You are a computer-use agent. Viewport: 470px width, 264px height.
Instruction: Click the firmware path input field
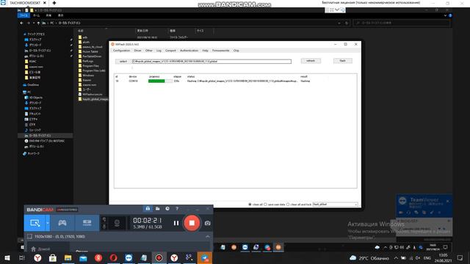click(x=211, y=62)
